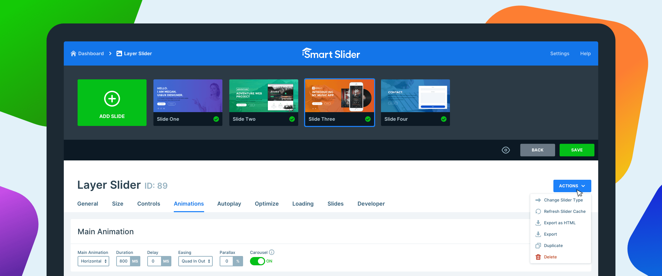The width and height of the screenshot is (662, 276).
Task: Open the Slides tab
Action: coord(335,204)
